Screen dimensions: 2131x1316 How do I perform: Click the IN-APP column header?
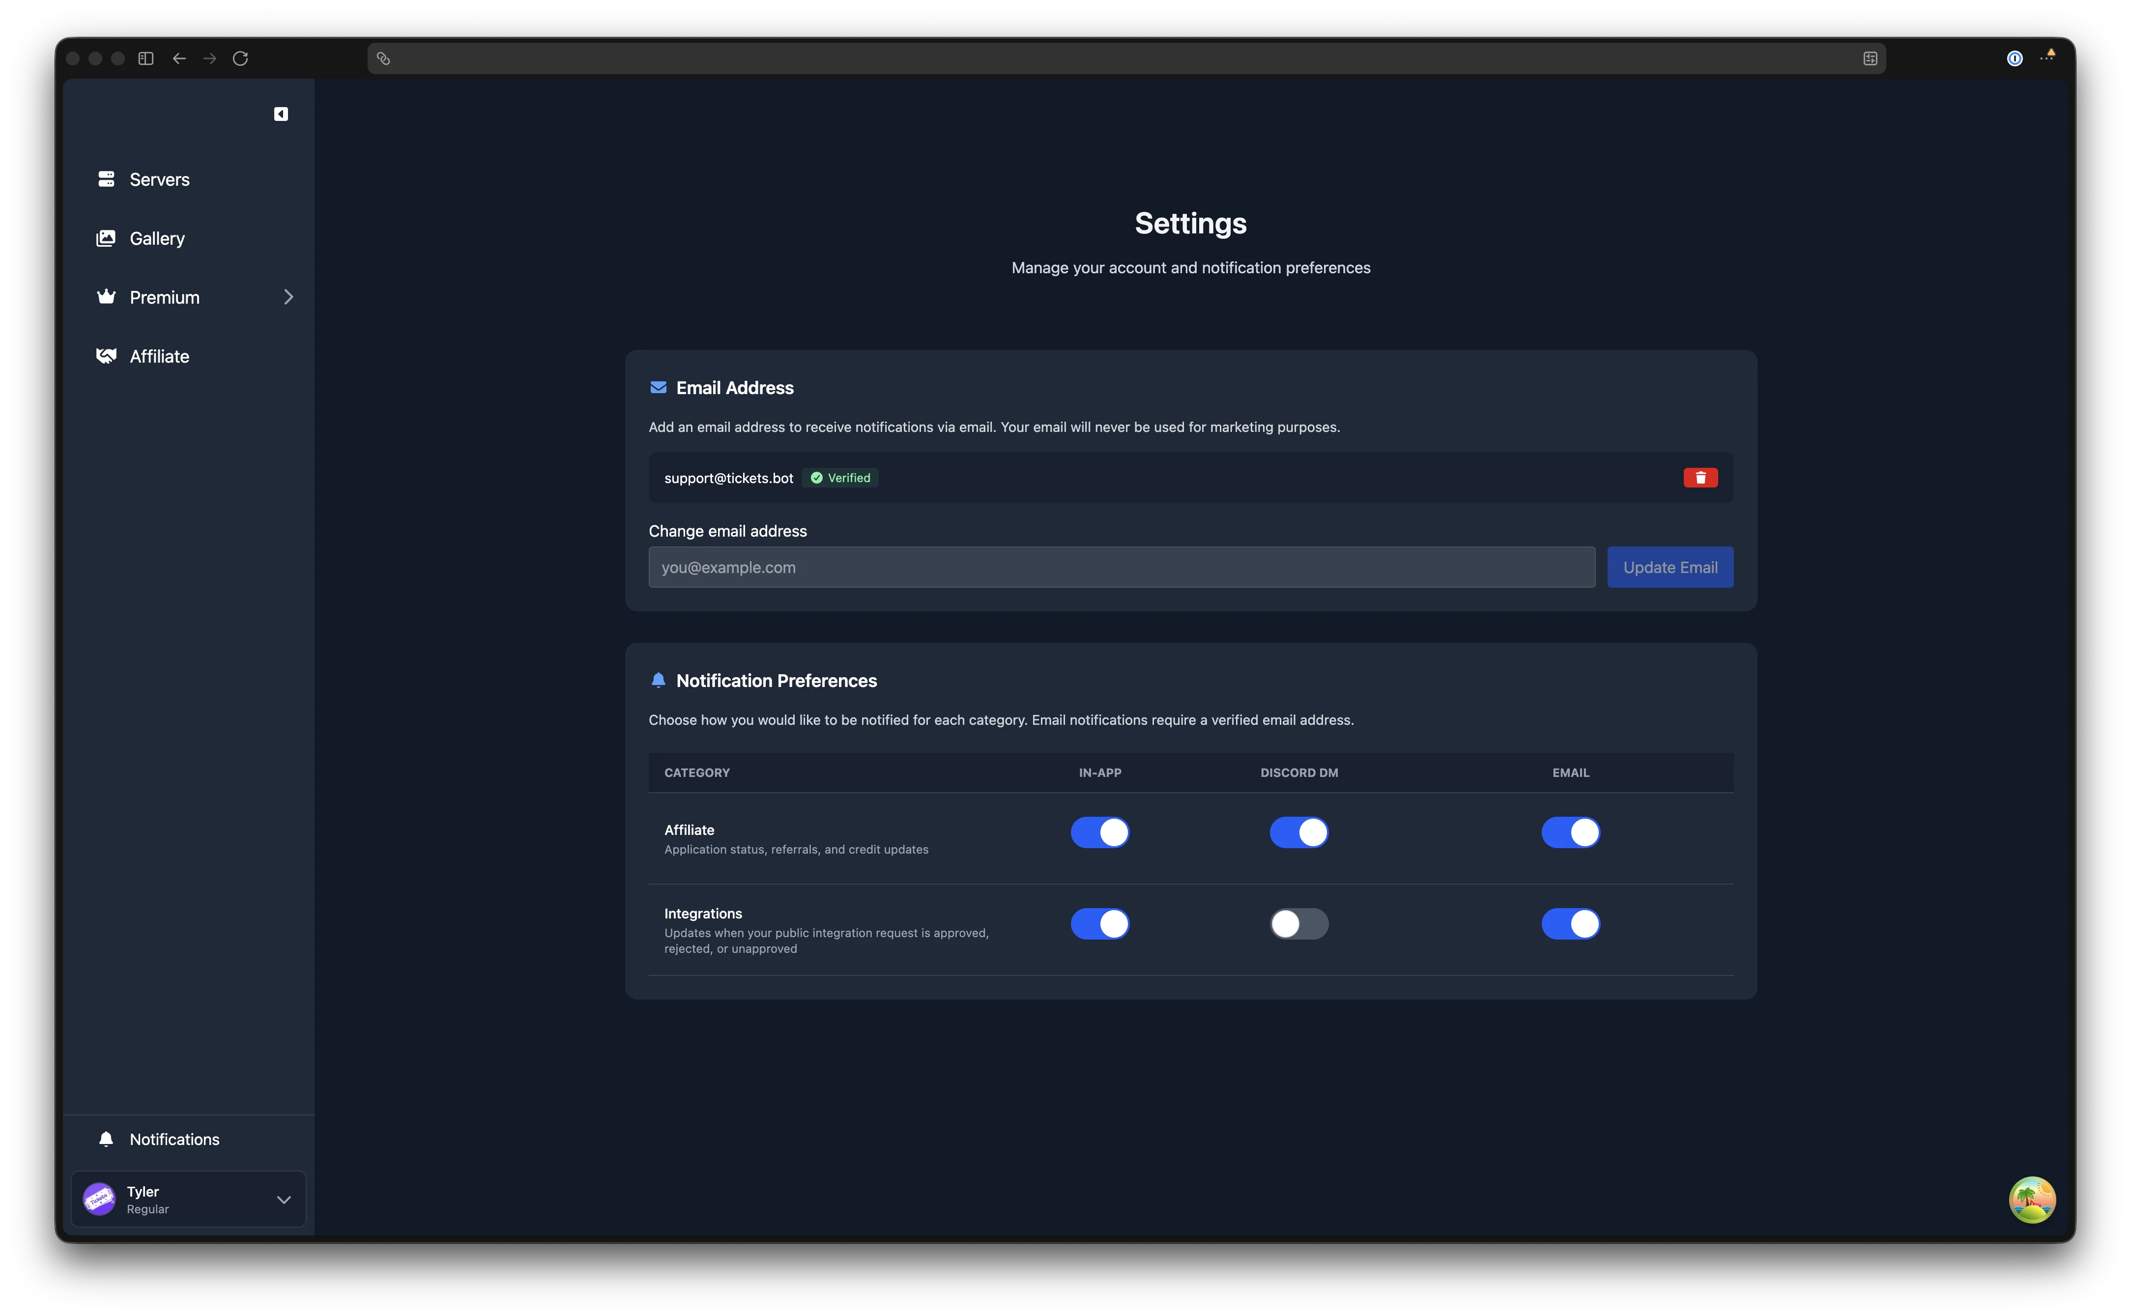(x=1099, y=773)
